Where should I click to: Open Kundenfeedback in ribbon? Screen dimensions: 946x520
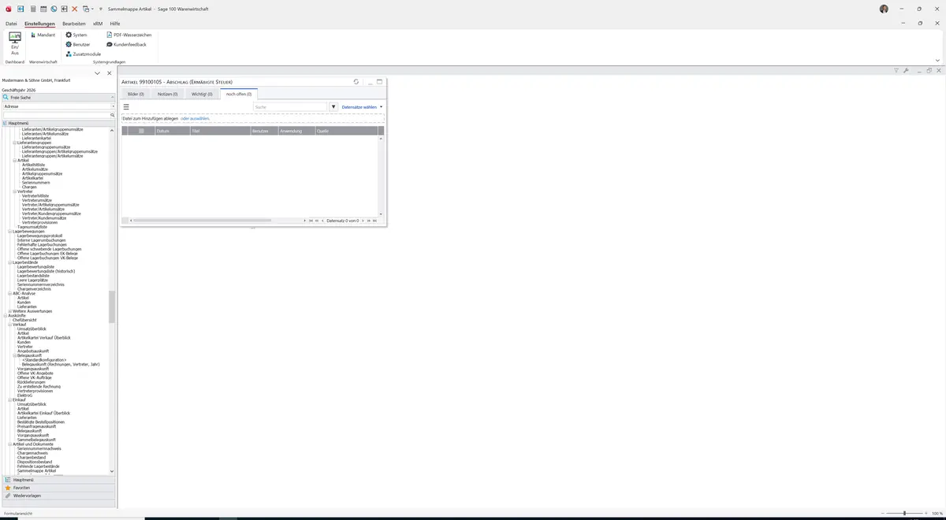[x=127, y=44]
